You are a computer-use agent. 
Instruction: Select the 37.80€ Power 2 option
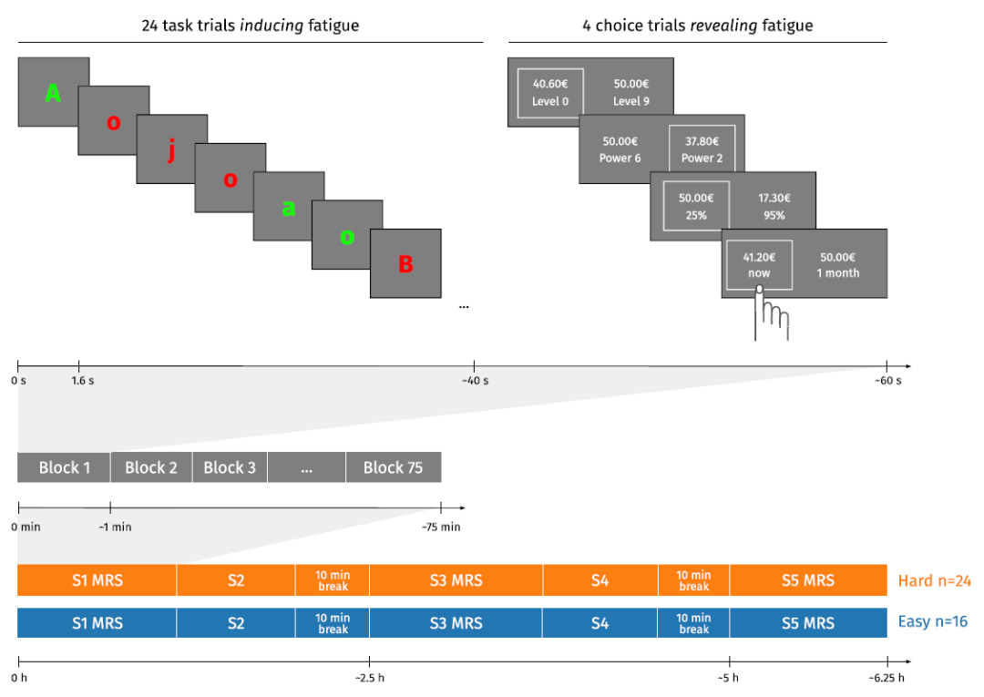point(702,149)
